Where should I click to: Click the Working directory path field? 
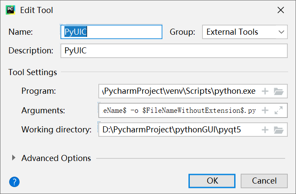(x=179, y=130)
